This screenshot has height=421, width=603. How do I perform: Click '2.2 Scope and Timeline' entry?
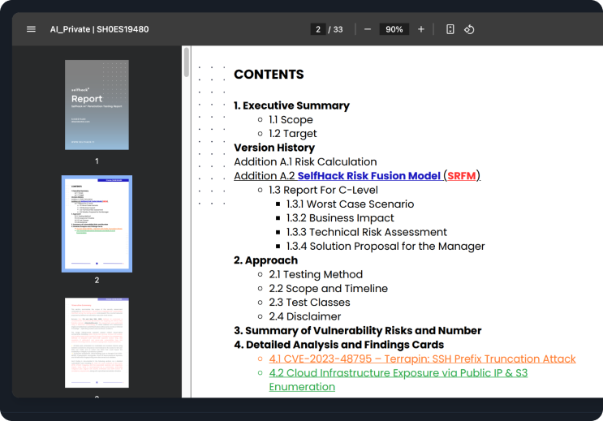click(328, 288)
